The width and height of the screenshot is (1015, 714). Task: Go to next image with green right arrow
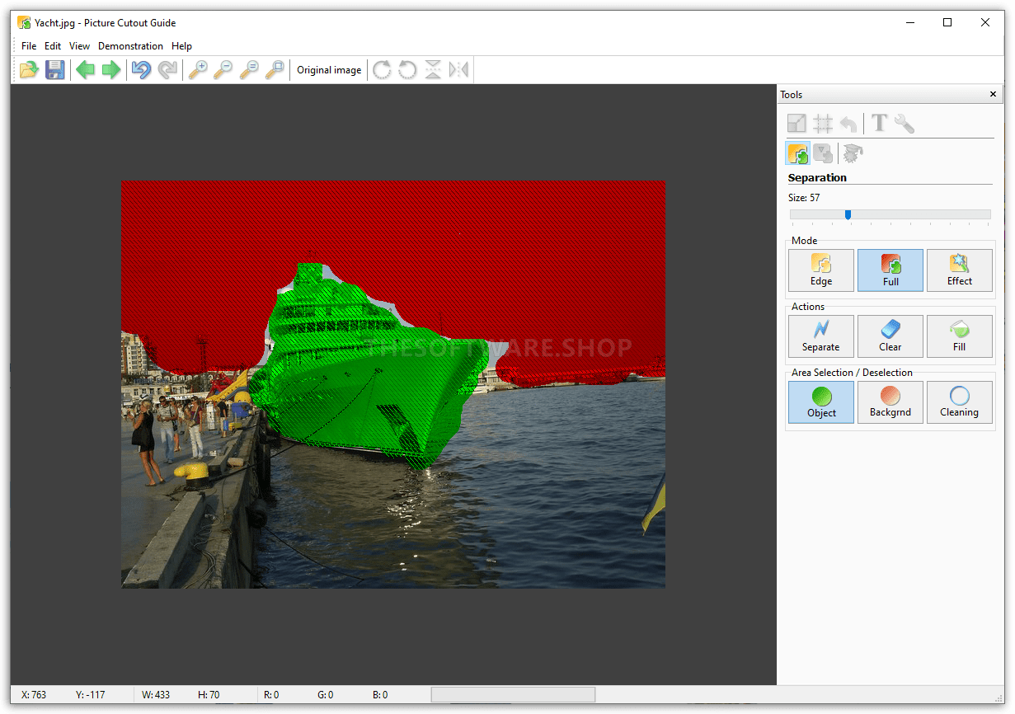[x=110, y=70]
